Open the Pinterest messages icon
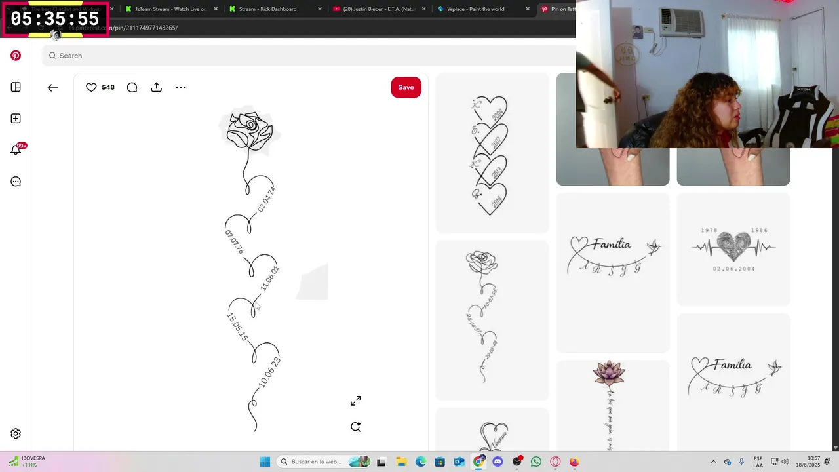 [16, 182]
